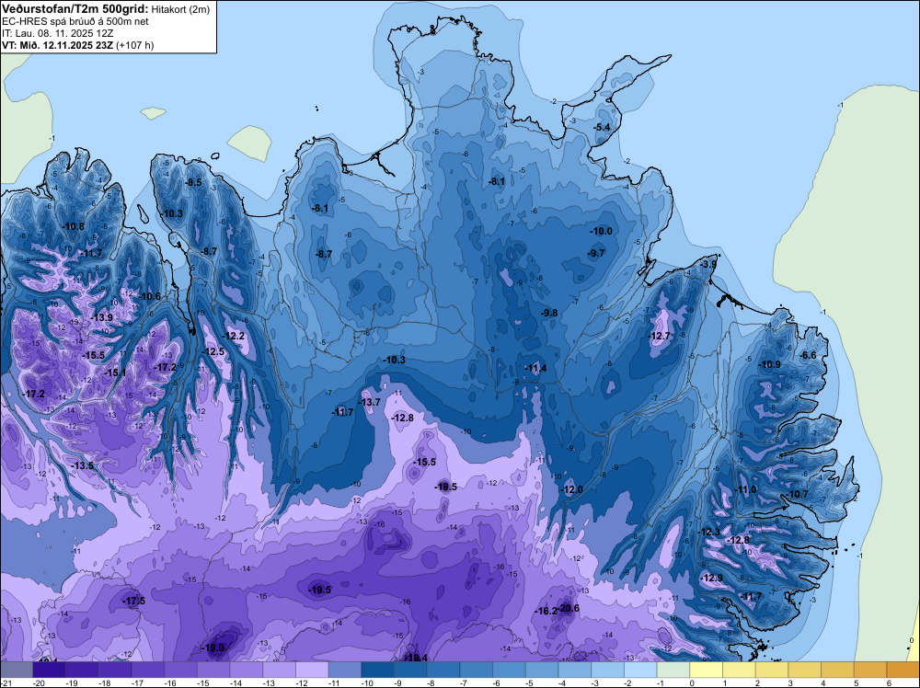Screen dimensions: 920x688
Task: Choose the legend swatch labeled -4
Action: [x=575, y=670]
